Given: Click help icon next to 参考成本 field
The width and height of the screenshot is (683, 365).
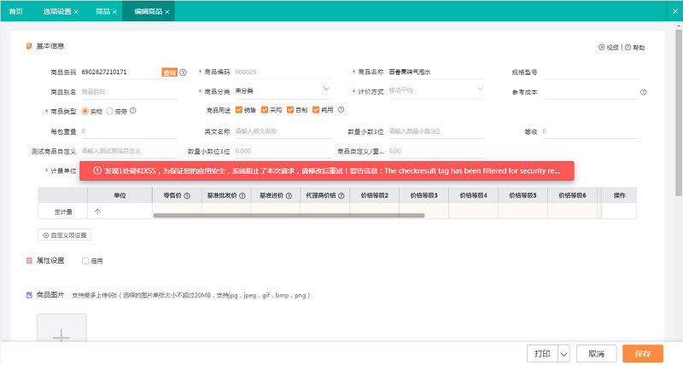Looking at the screenshot, I should (644, 92).
